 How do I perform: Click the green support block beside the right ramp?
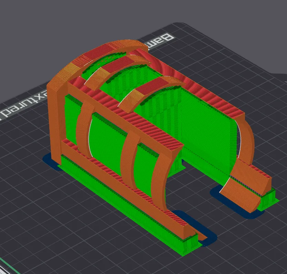269,200
